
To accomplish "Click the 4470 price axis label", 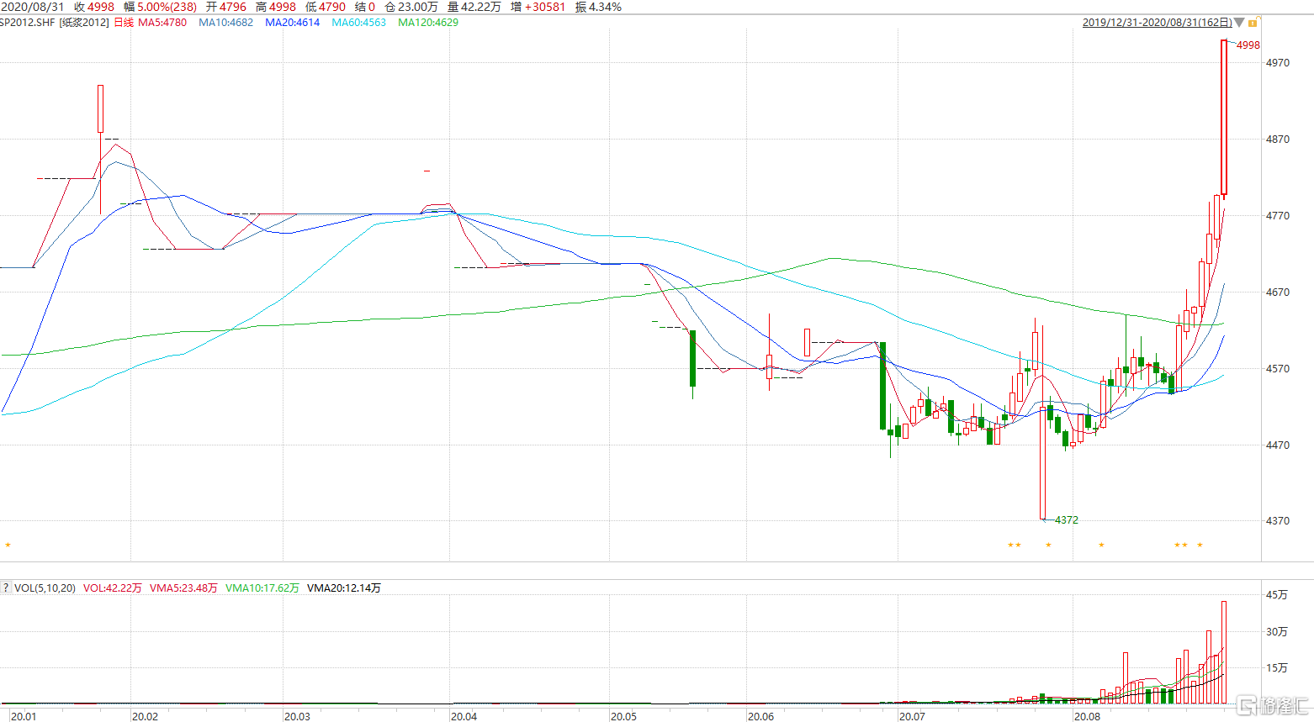I will 1277,445.
